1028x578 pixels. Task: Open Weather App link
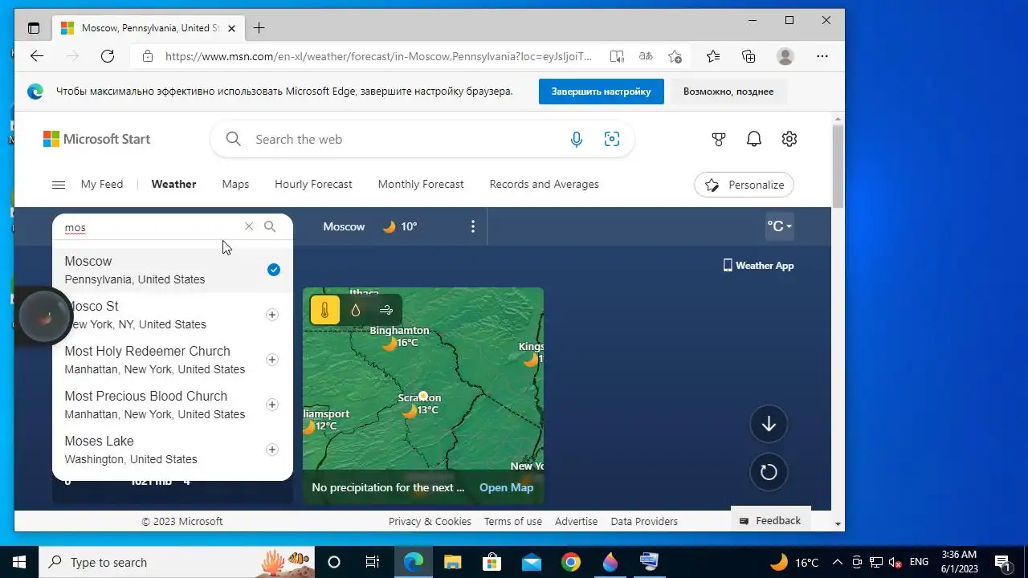(758, 265)
